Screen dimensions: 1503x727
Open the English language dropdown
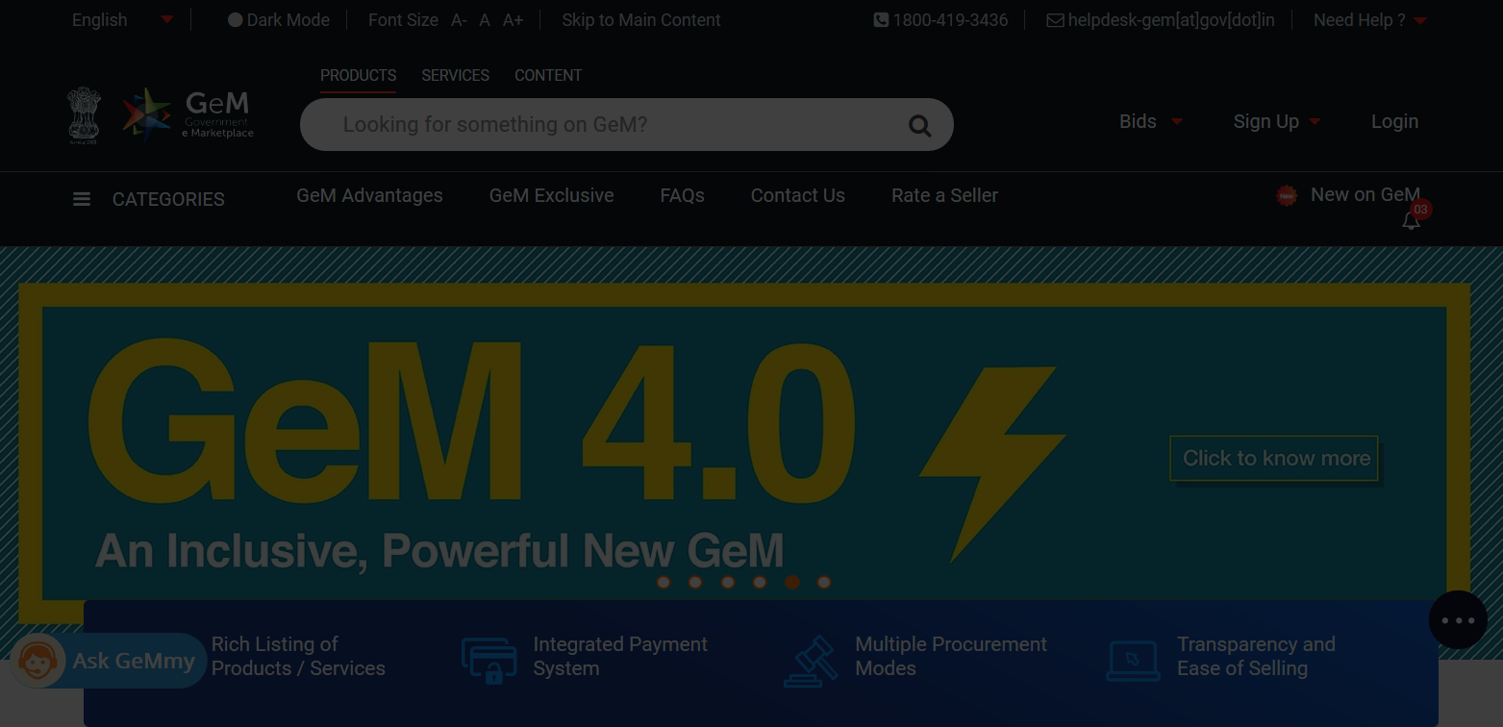[x=122, y=20]
